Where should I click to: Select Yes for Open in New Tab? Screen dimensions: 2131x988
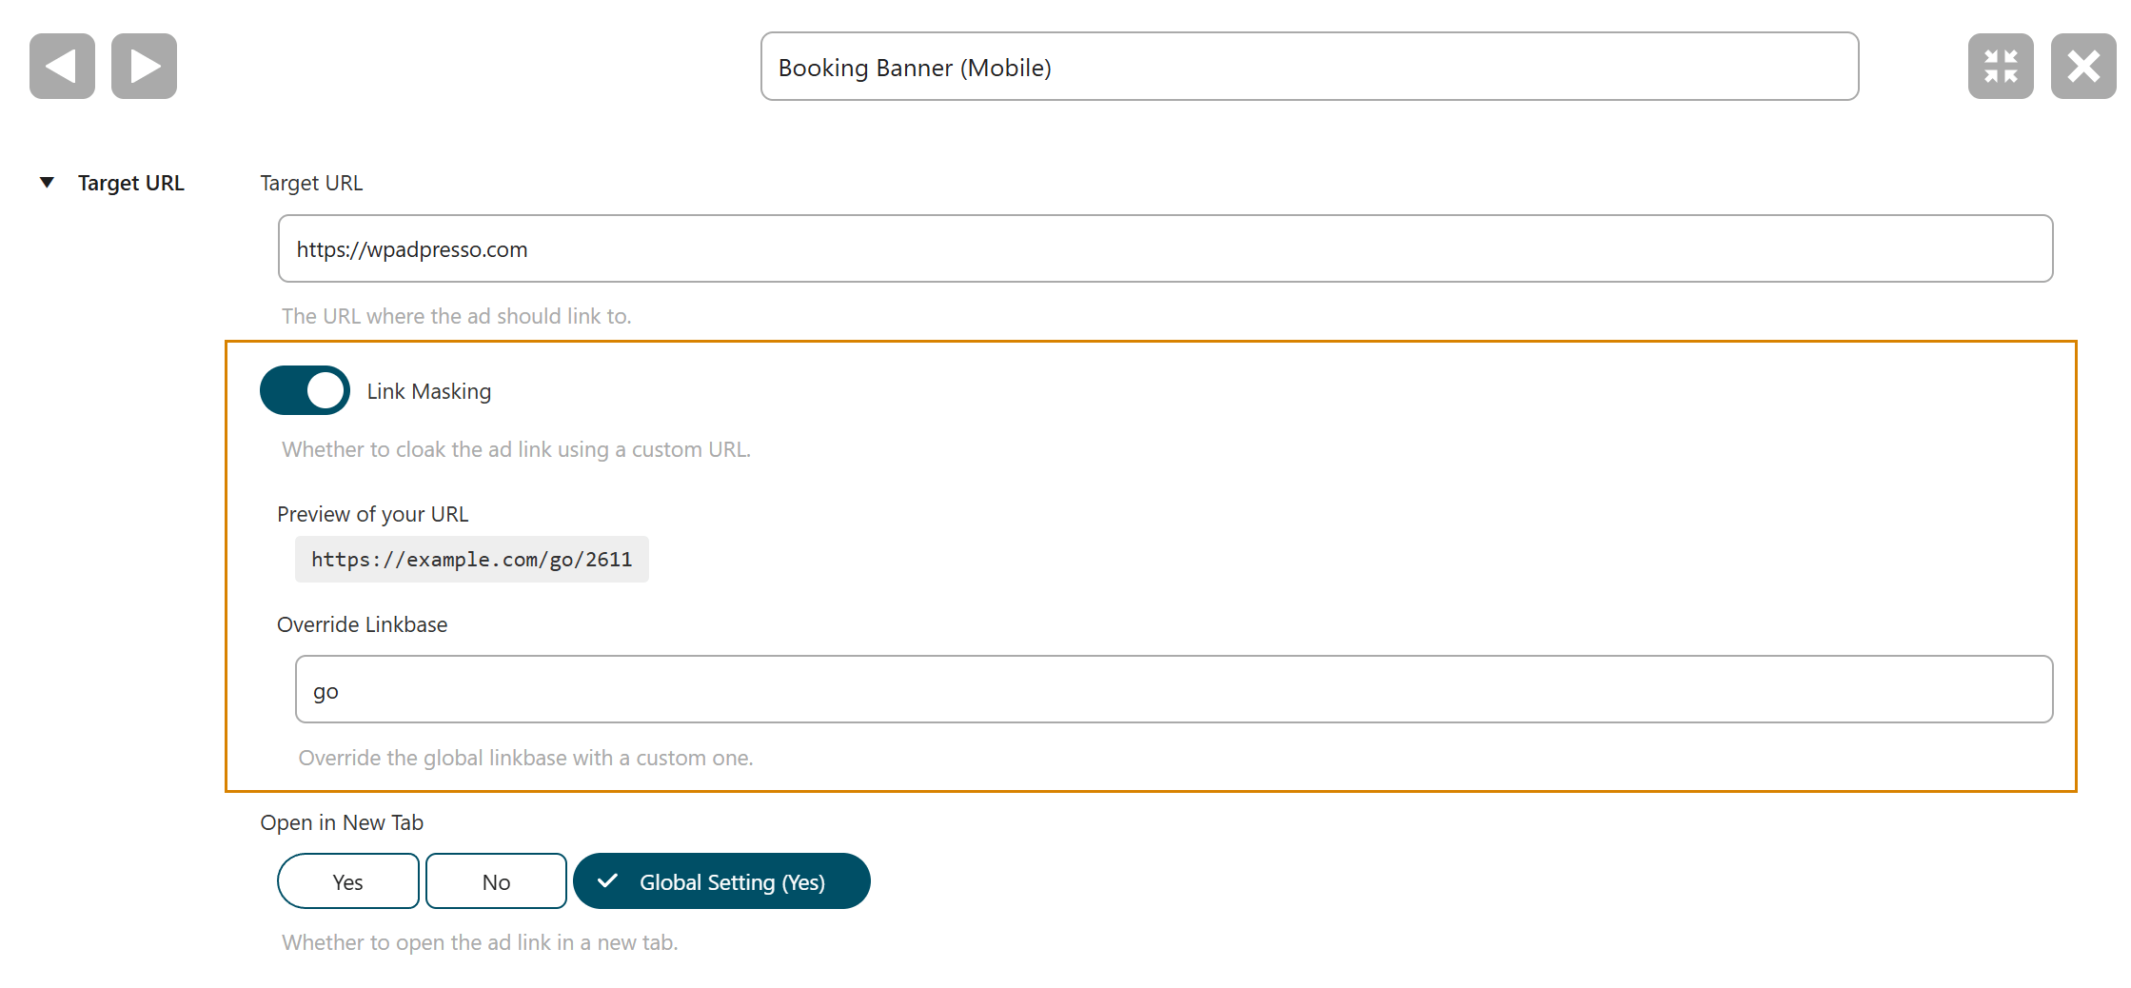[x=348, y=881]
